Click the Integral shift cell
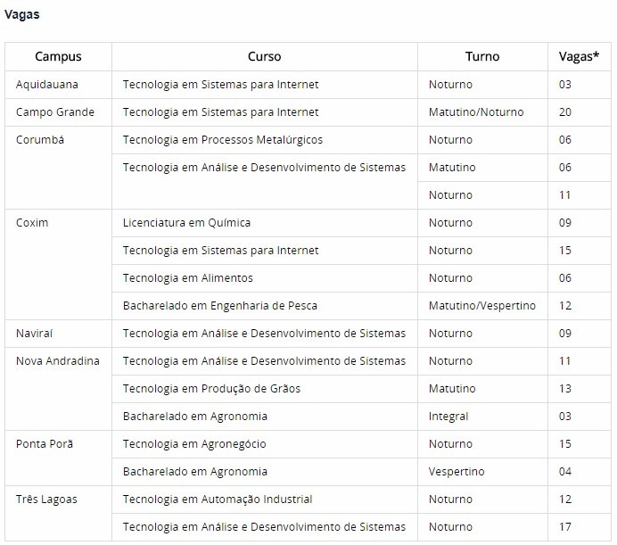 click(448, 417)
